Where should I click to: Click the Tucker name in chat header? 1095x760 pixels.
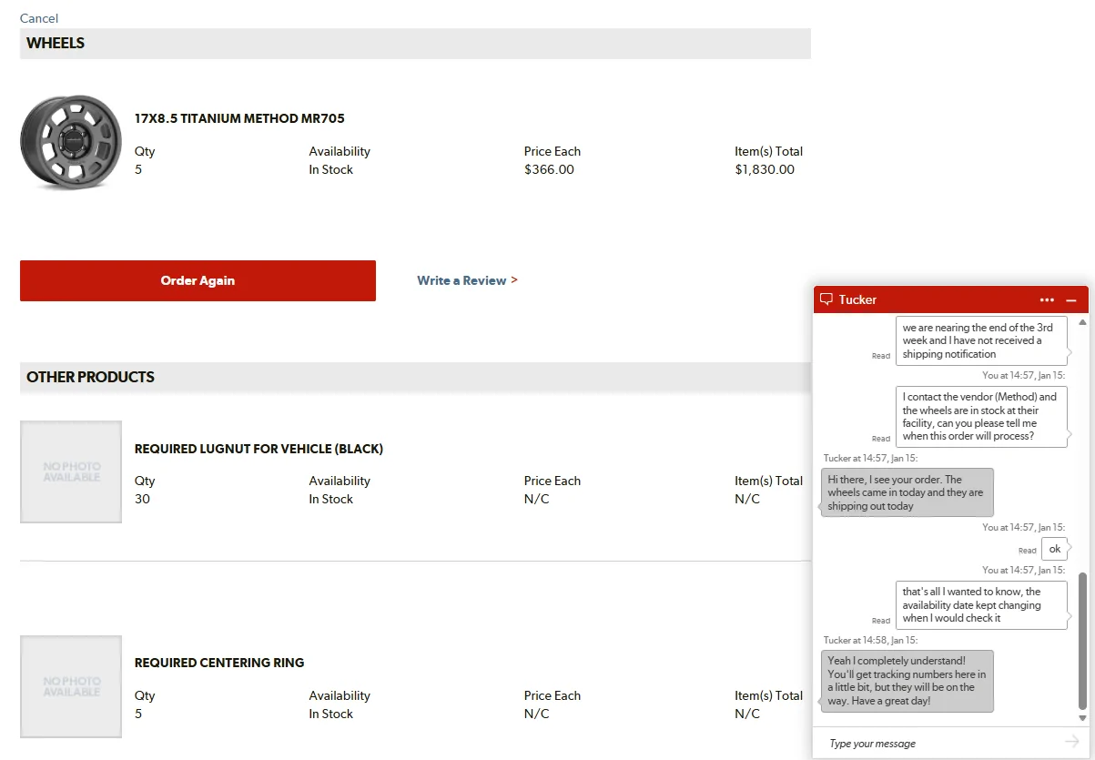[x=857, y=299]
